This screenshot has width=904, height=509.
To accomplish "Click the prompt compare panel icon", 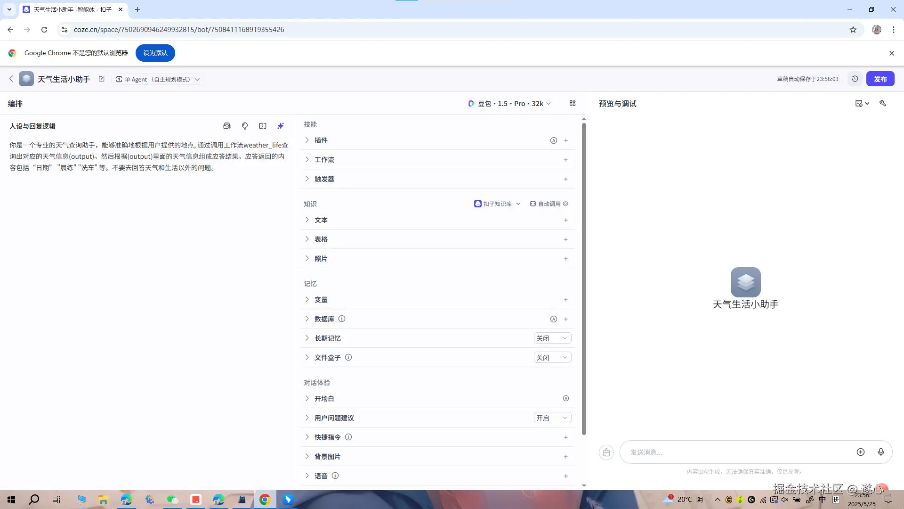I will [263, 126].
